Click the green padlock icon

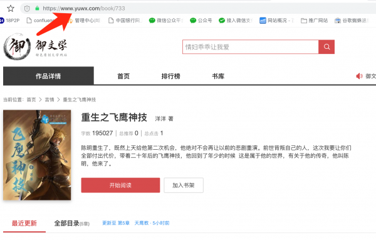[x=37, y=8]
